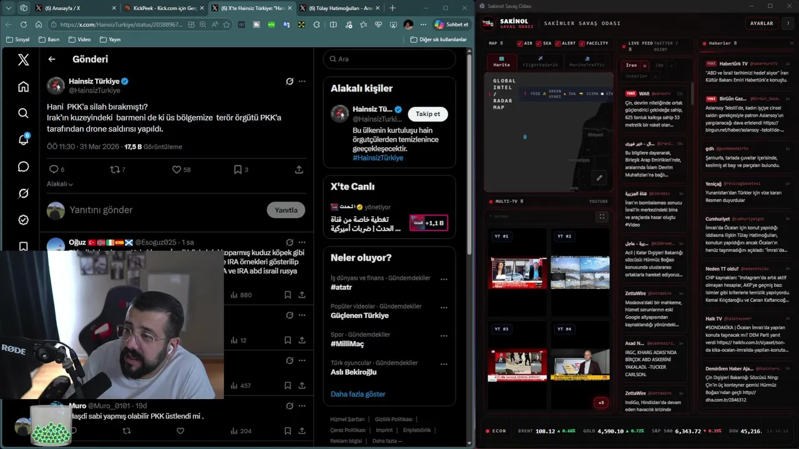Open Gizlilik Politikası footer link
This screenshot has height=449, width=799.
tap(393, 420)
